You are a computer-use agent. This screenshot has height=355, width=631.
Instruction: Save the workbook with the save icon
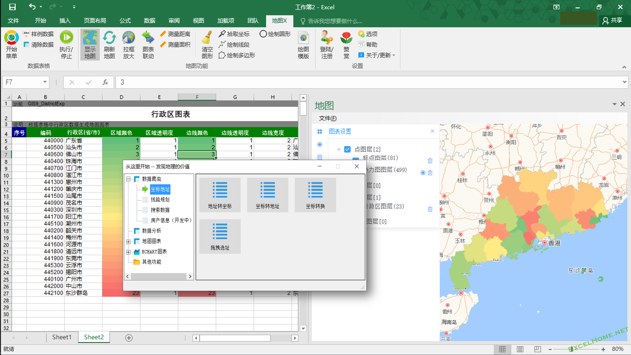[12, 7]
